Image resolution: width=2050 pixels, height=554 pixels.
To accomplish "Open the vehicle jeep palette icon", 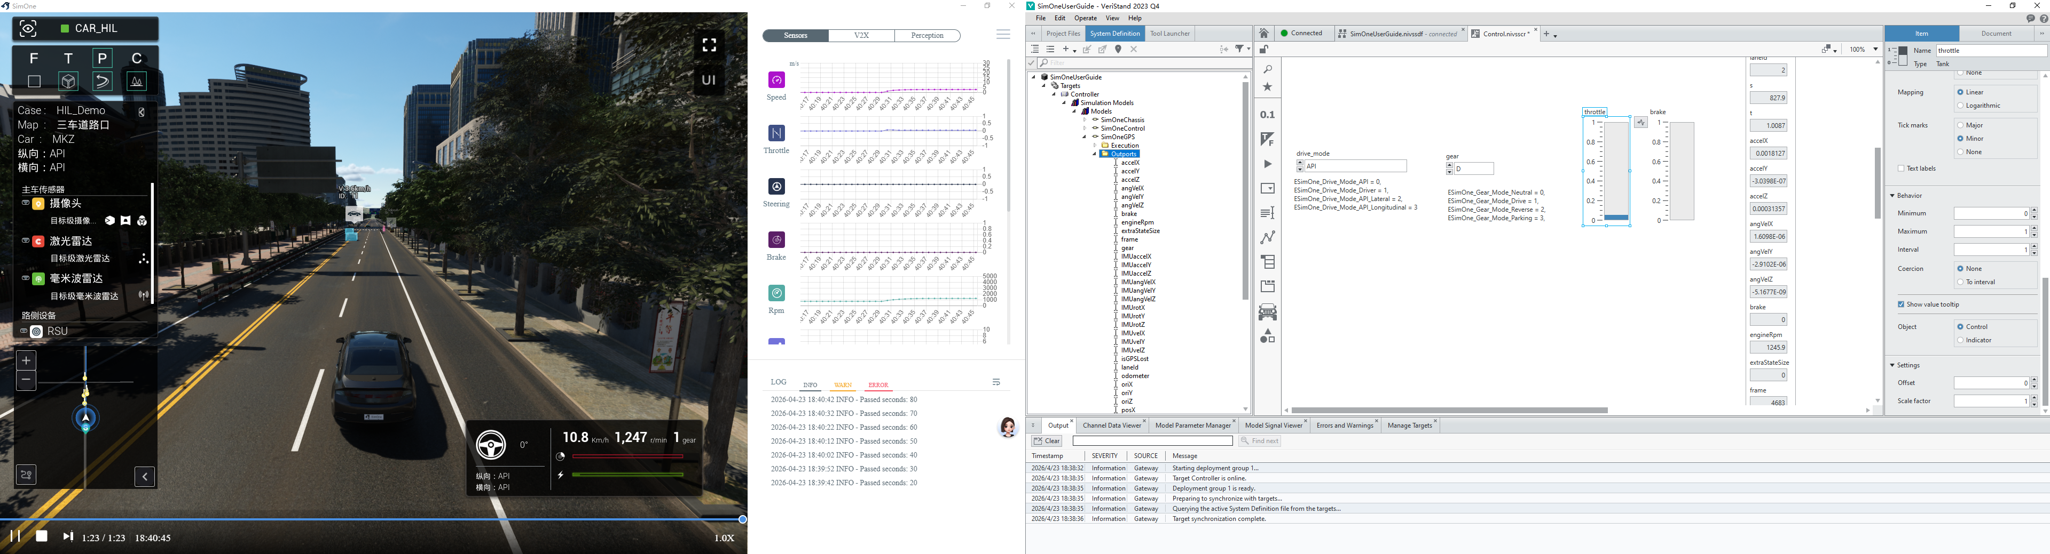I will click(1268, 311).
